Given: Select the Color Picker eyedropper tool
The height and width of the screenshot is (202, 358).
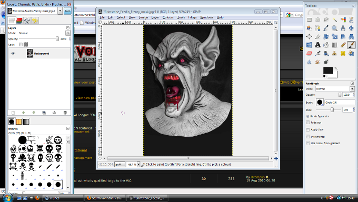Looking at the screenshot, I should coord(326,28).
